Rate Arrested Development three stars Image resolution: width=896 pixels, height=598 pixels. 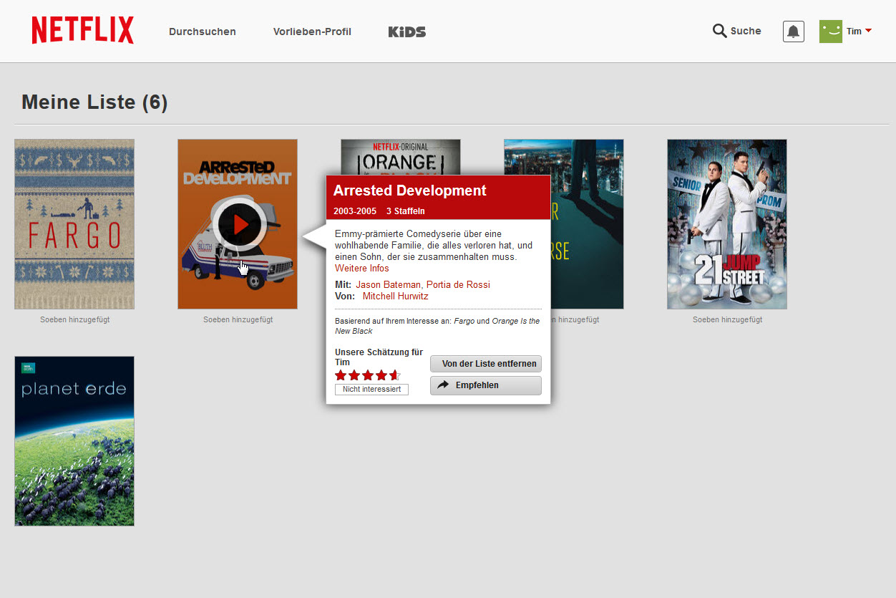368,375
